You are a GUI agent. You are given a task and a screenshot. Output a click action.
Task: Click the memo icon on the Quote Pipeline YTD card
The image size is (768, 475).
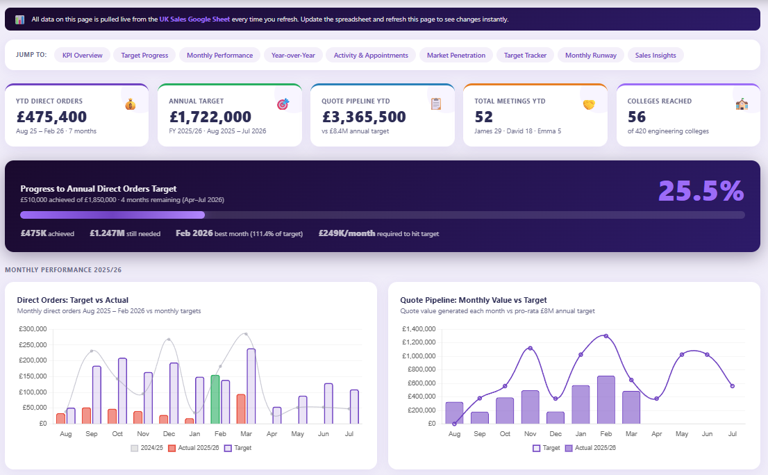(435, 103)
